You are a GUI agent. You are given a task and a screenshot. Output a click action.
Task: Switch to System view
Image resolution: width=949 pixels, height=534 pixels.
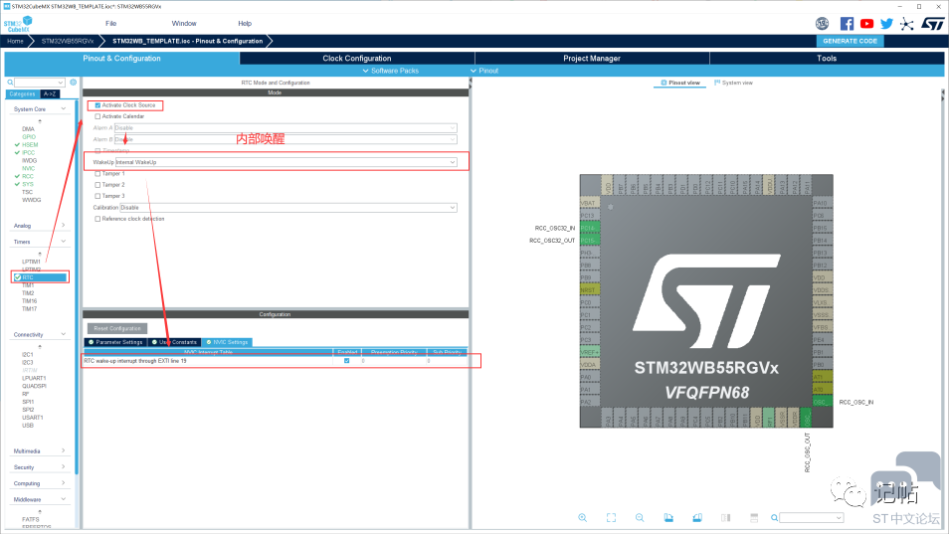click(735, 83)
